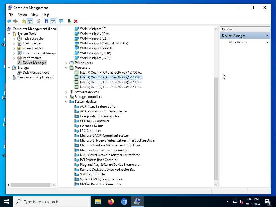
Task: Click Scan for hardware changes monitor icon
Action: click(61, 22)
